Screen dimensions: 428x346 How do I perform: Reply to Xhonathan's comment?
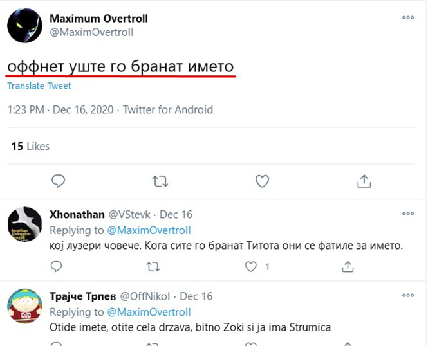pyautogui.click(x=57, y=266)
